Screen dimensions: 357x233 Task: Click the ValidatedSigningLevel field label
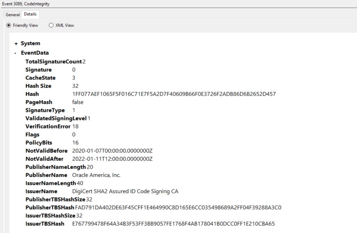[56, 118]
